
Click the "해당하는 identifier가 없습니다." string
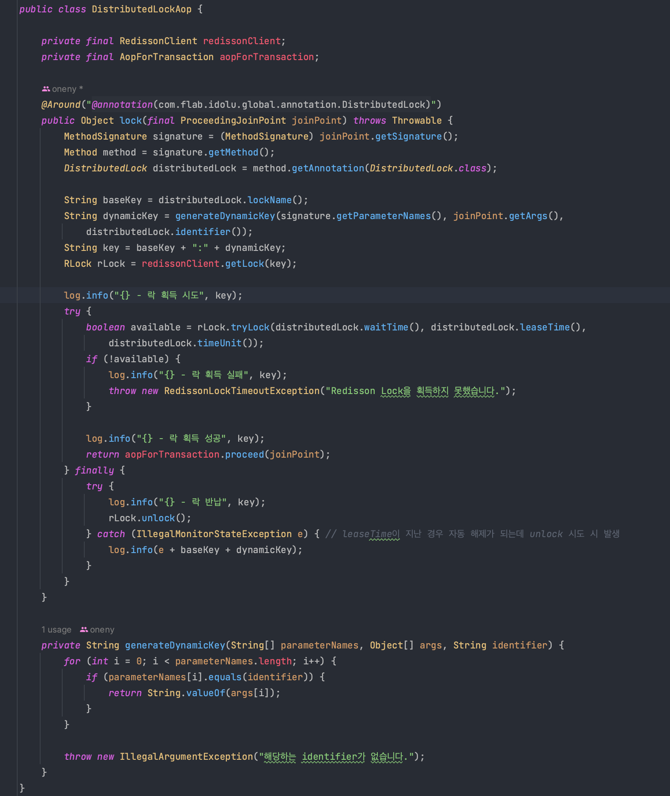(x=336, y=757)
